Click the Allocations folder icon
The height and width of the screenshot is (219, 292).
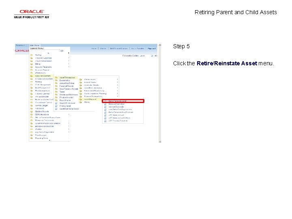click(32, 108)
